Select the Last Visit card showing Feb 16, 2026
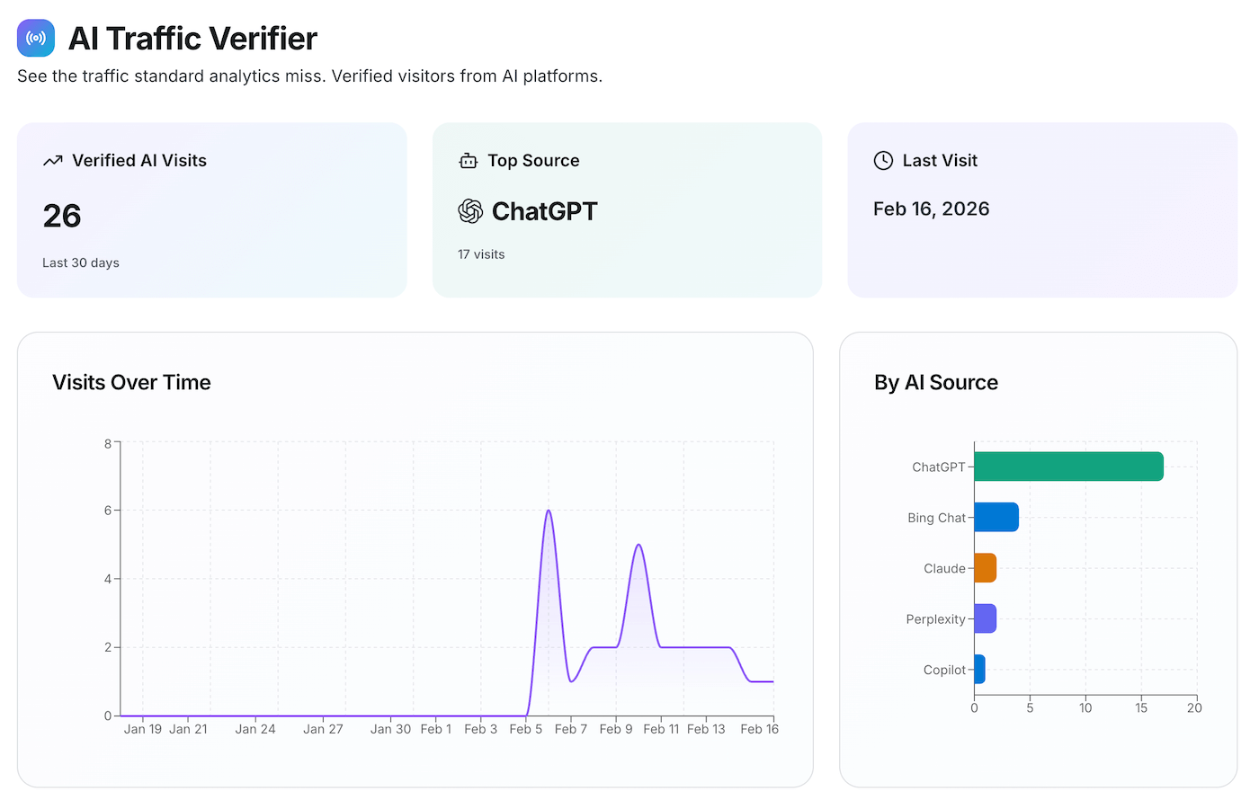This screenshot has width=1259, height=809. coord(1041,209)
